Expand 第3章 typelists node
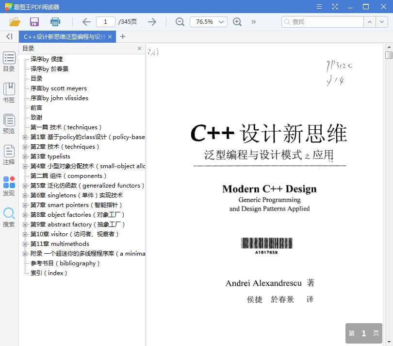The height and width of the screenshot is (346, 393). pyautogui.click(x=25, y=156)
